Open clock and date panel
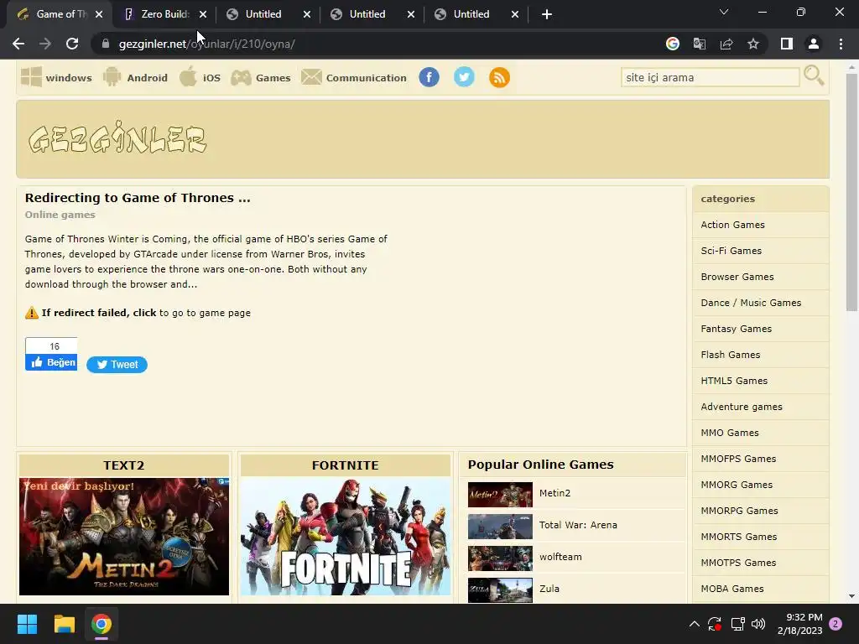The width and height of the screenshot is (859, 644). coord(799,624)
